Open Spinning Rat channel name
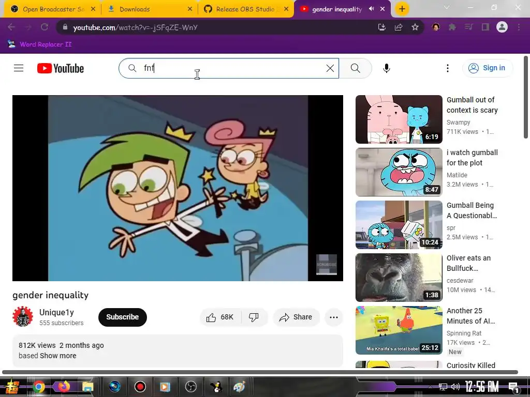The height and width of the screenshot is (397, 530). (x=464, y=333)
